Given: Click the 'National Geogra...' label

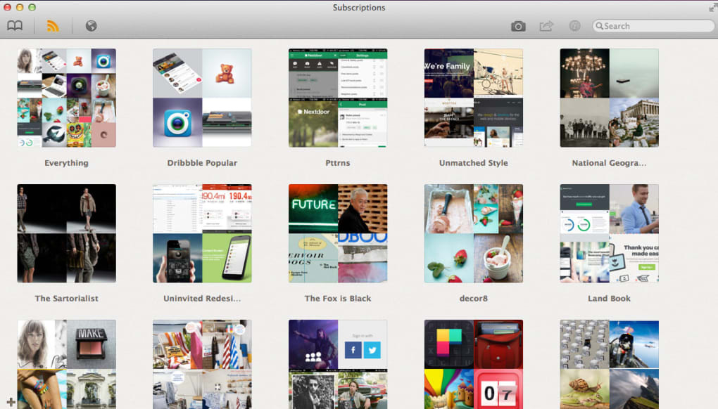Looking at the screenshot, I should pos(609,163).
